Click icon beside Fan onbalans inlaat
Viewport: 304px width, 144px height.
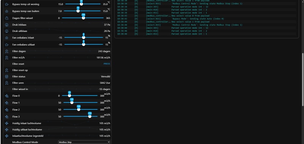[x=6, y=37]
